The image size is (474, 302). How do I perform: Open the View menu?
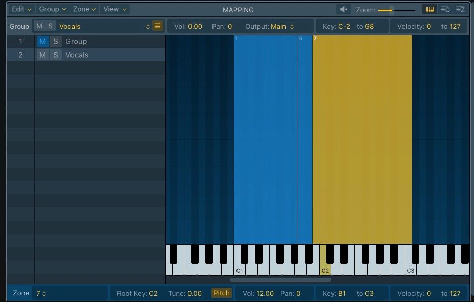click(x=114, y=9)
